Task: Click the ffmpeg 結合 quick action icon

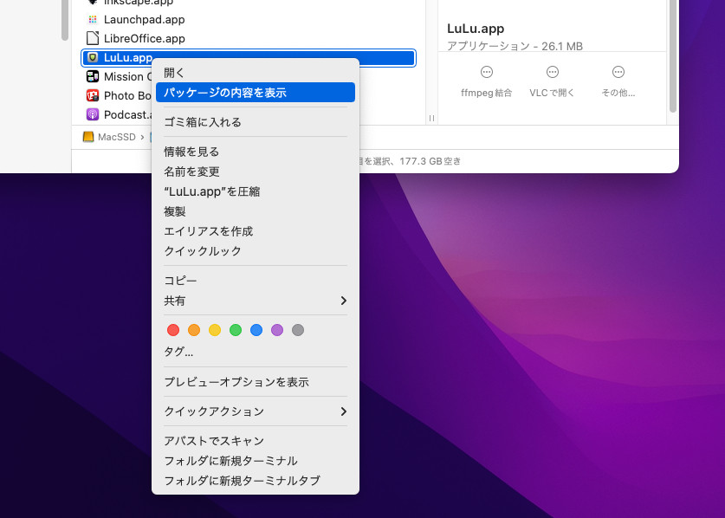Action: [487, 72]
